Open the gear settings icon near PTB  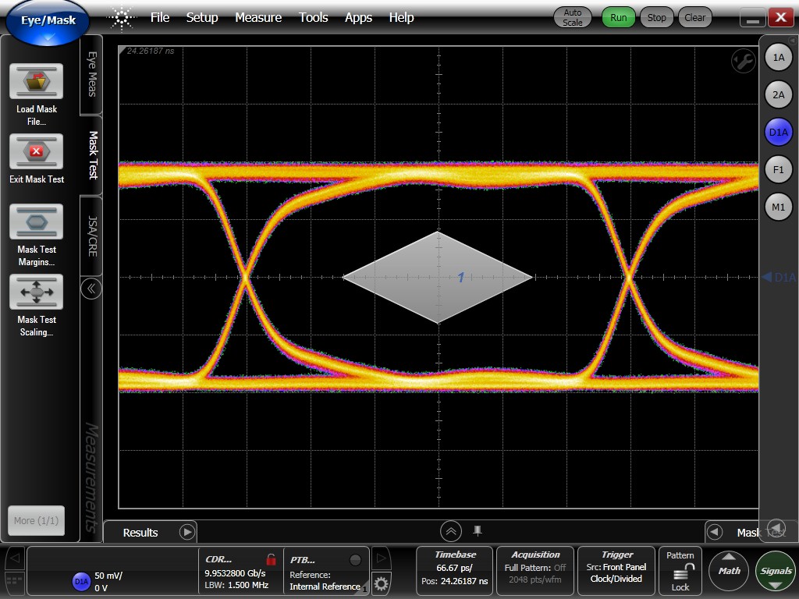pyautogui.click(x=380, y=583)
